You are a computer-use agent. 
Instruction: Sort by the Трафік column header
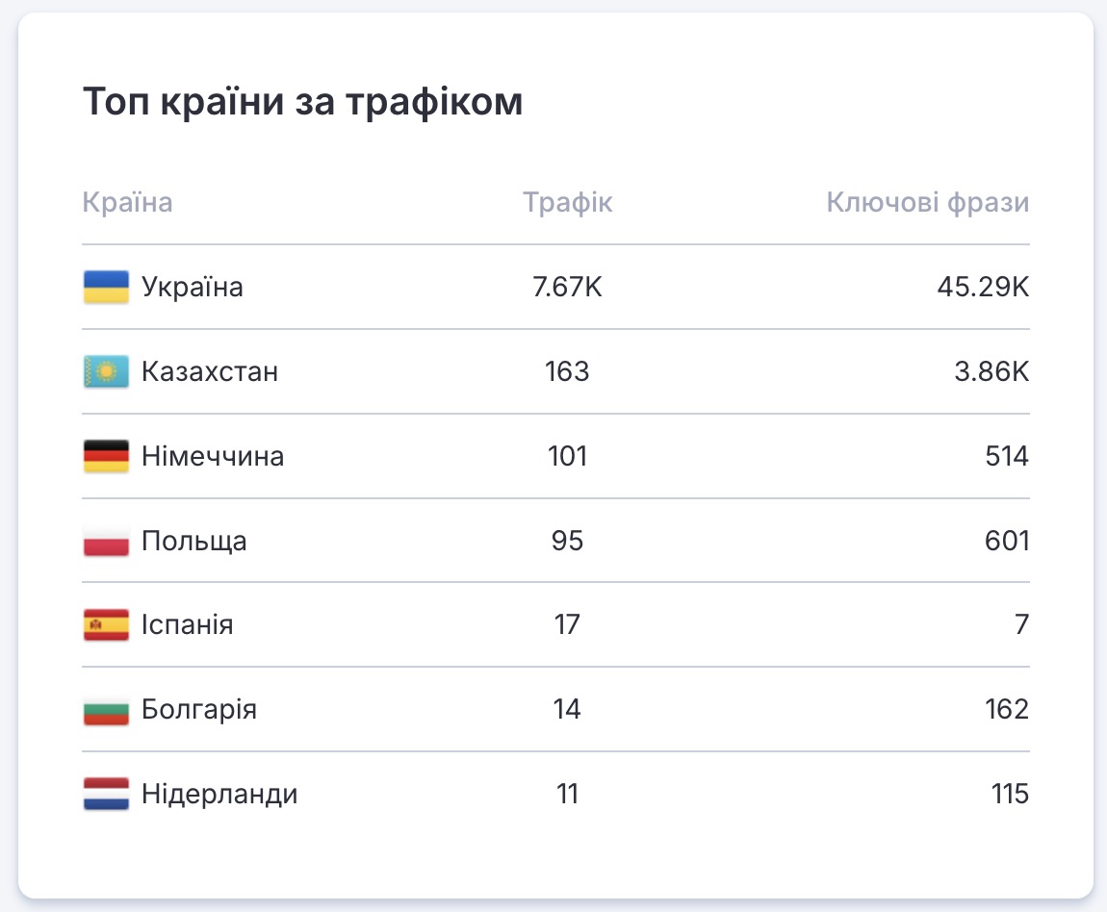(567, 203)
